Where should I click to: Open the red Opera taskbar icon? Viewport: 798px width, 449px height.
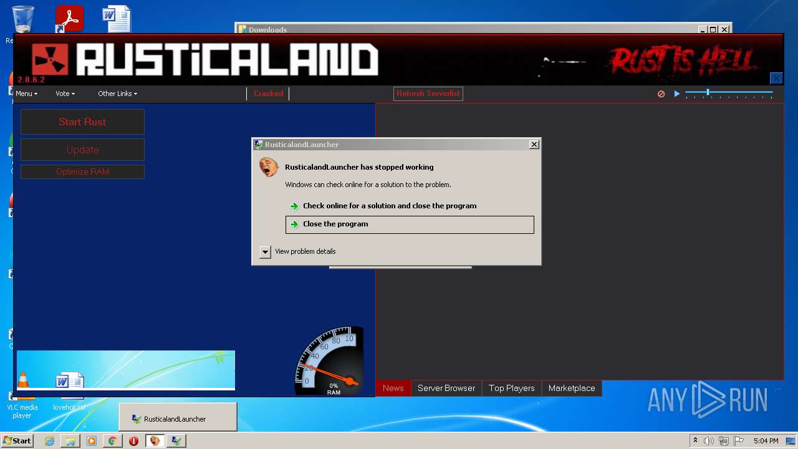133,441
